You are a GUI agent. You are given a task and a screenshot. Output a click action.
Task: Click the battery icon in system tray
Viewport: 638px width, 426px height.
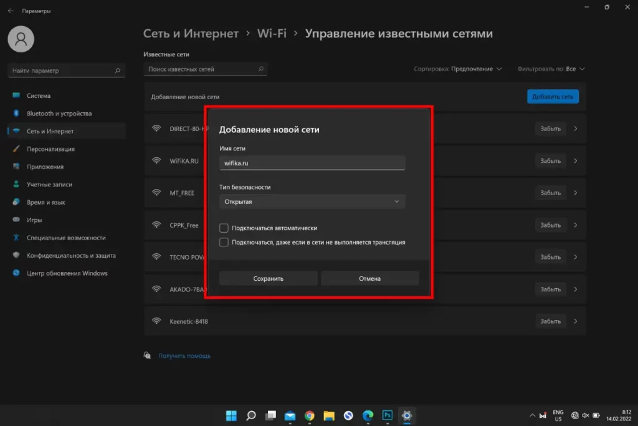click(x=596, y=415)
